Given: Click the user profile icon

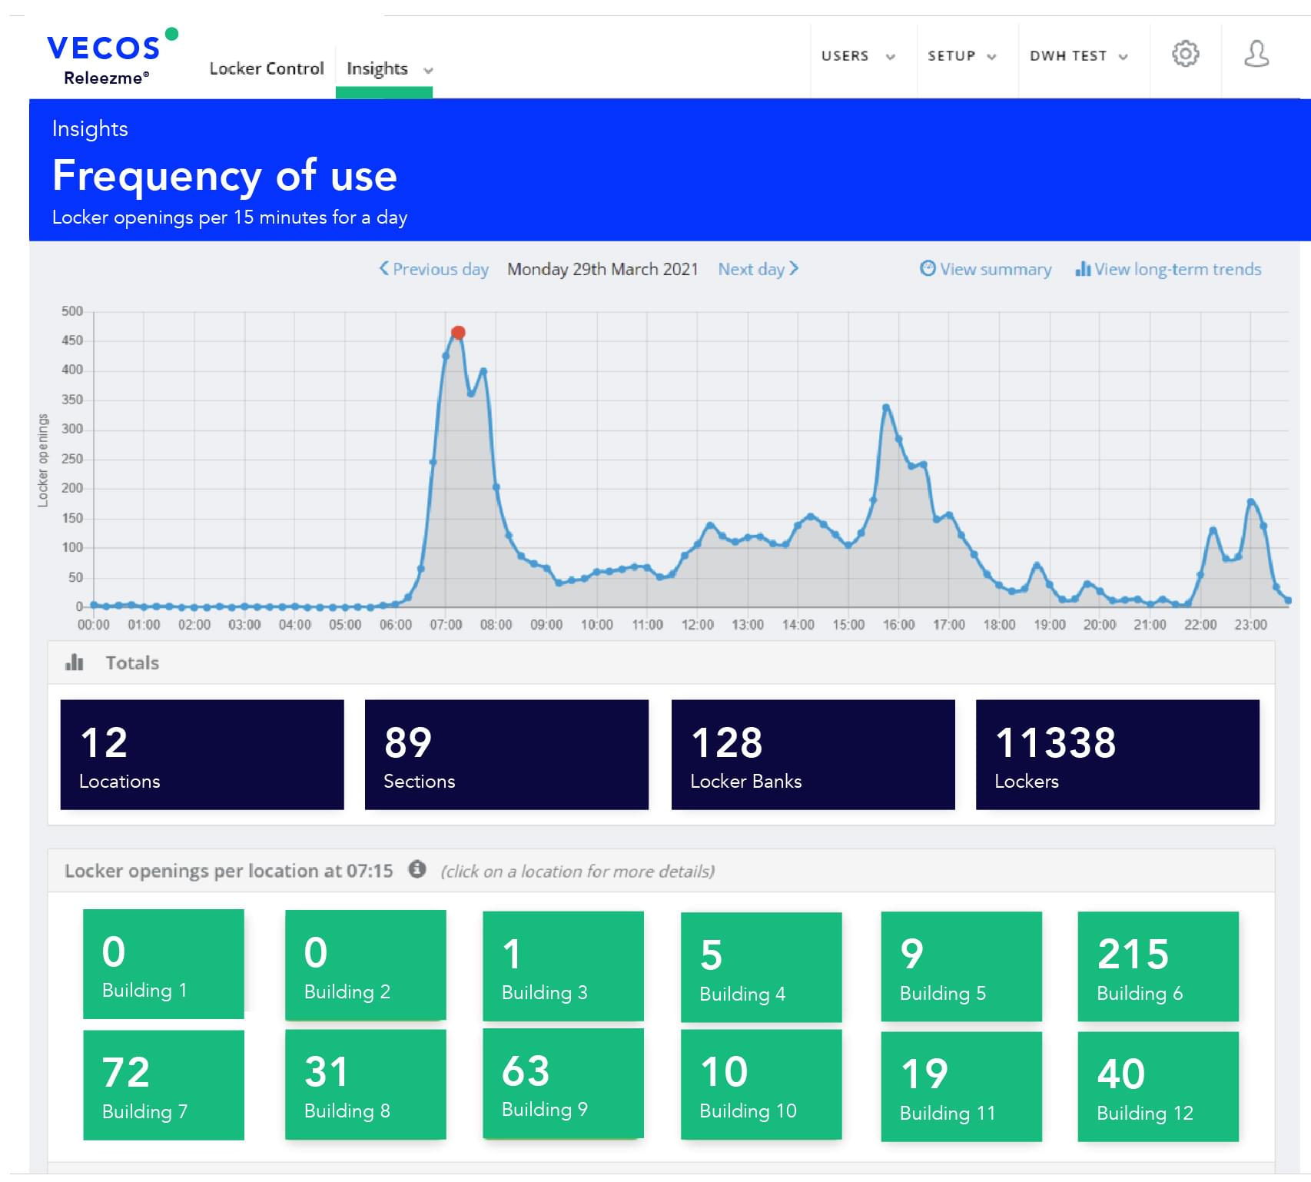Looking at the screenshot, I should pyautogui.click(x=1256, y=54).
